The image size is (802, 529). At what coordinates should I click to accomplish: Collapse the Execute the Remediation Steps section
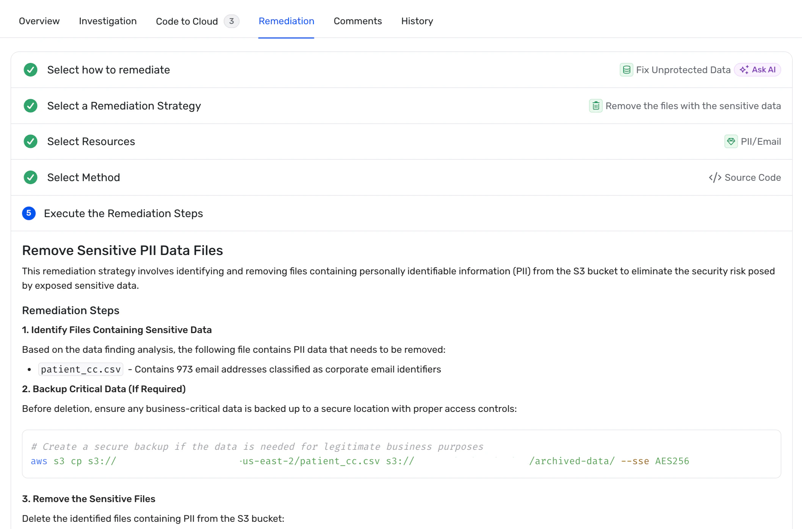[x=123, y=213]
